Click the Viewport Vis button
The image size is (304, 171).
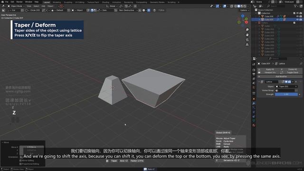(x=268, y=73)
